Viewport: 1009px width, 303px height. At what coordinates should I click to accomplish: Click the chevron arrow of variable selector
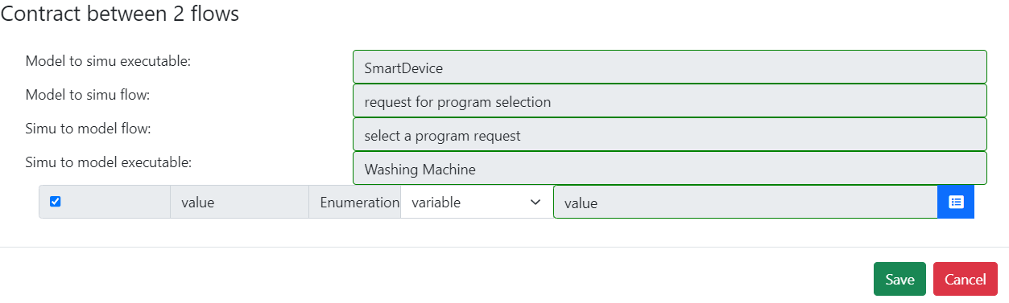click(536, 203)
